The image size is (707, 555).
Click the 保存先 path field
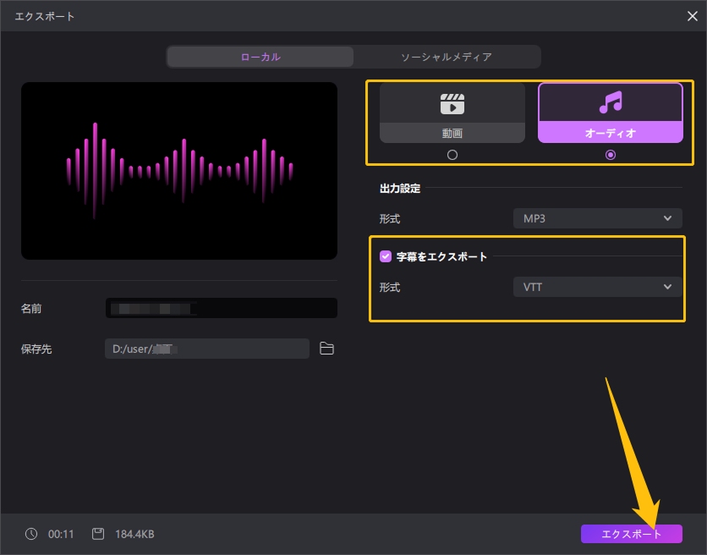pyautogui.click(x=206, y=349)
